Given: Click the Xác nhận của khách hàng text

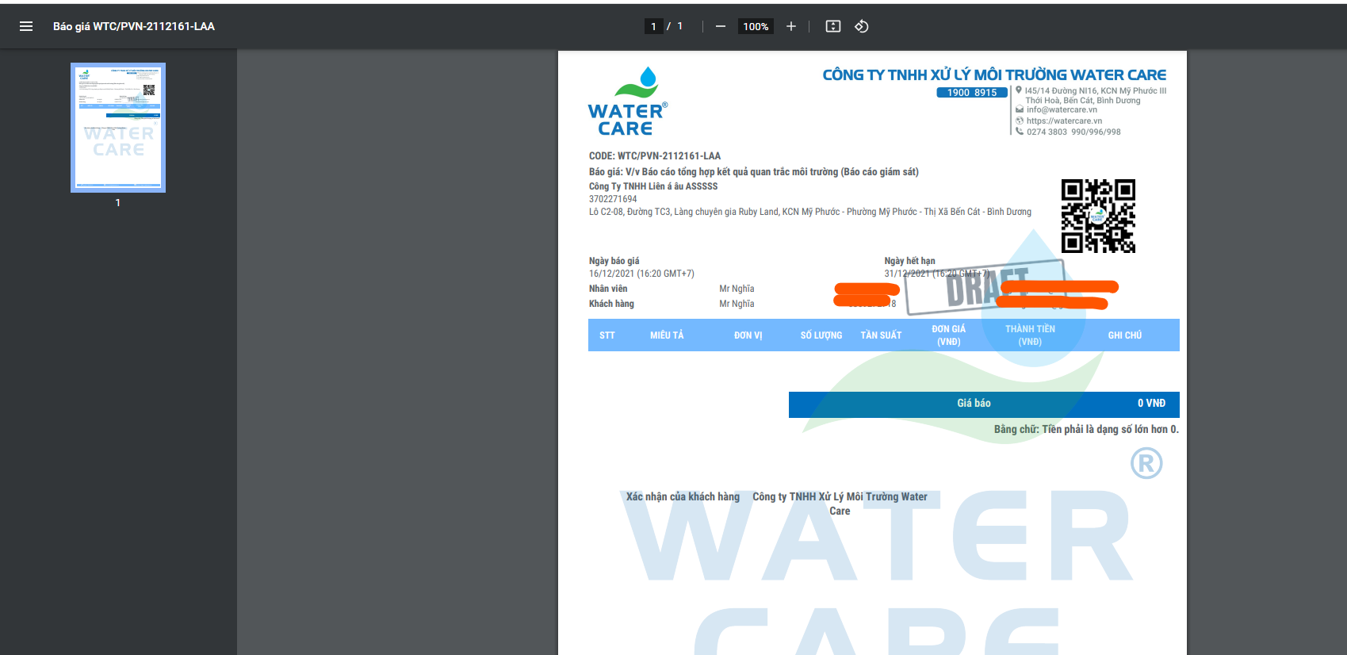Looking at the screenshot, I should [683, 497].
